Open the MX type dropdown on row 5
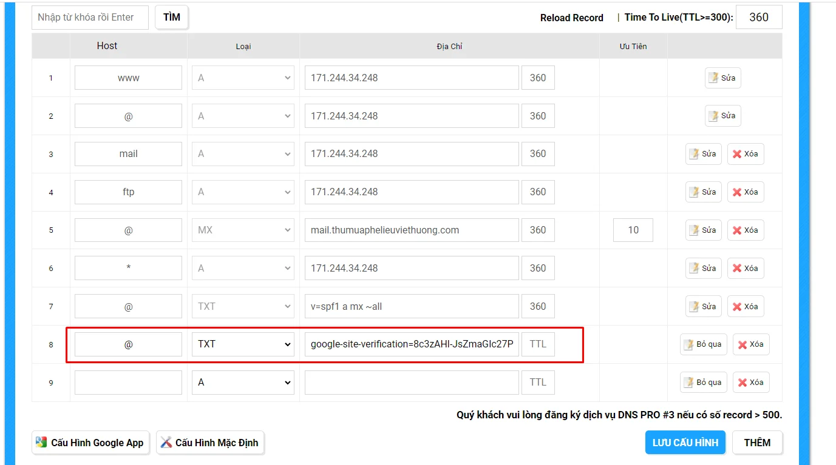This screenshot has width=836, height=465. tap(243, 230)
